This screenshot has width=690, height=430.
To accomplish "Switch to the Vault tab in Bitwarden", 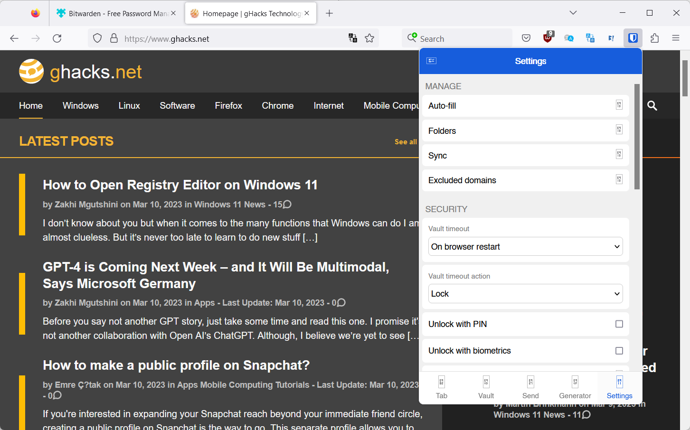I will pyautogui.click(x=486, y=388).
